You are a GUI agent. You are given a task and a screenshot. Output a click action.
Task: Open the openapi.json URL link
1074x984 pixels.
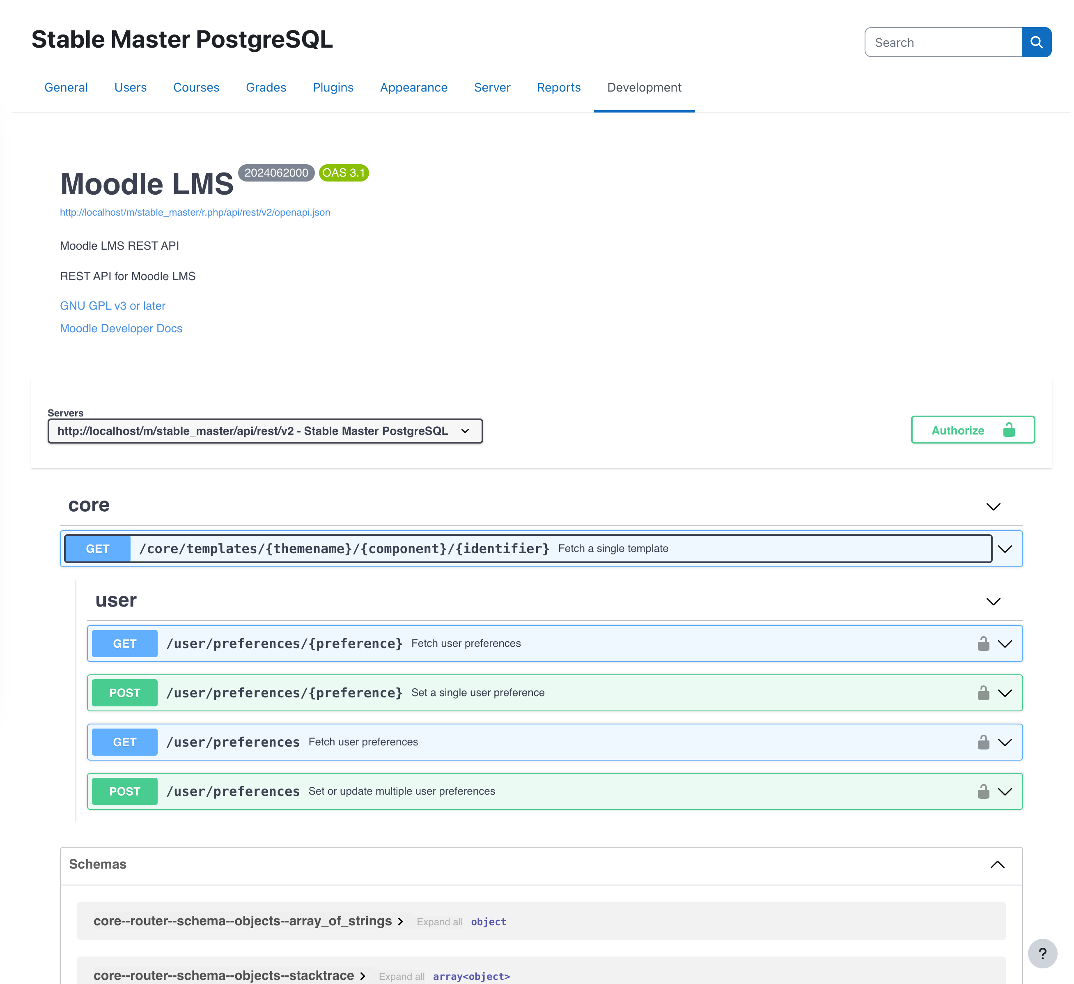[195, 213]
